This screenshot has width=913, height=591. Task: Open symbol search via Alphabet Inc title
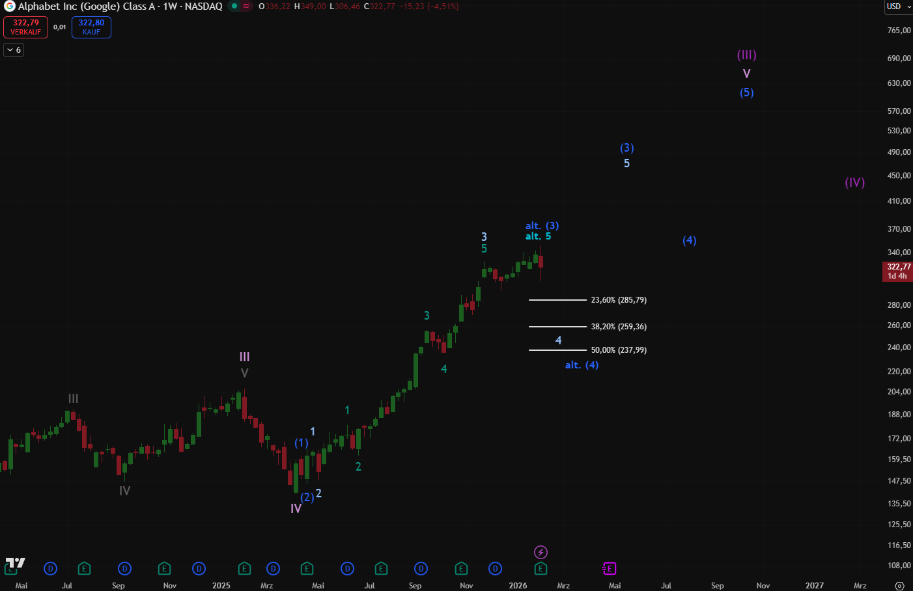tap(120, 7)
